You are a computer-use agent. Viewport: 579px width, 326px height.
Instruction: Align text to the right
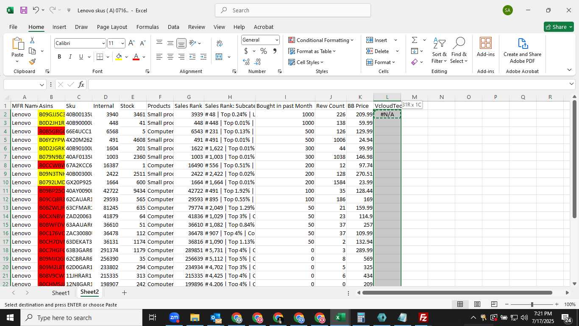(x=181, y=56)
